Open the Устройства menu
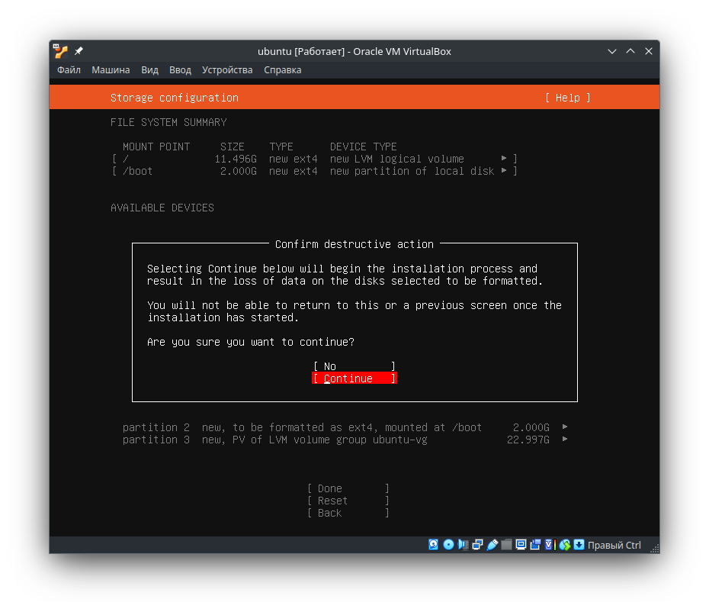Screen dimensions: 709x612 (227, 69)
